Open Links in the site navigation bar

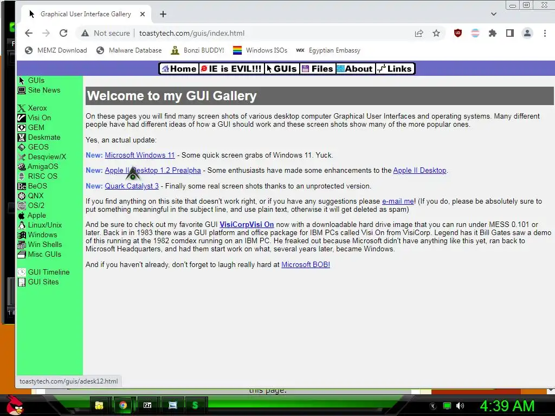(x=395, y=69)
